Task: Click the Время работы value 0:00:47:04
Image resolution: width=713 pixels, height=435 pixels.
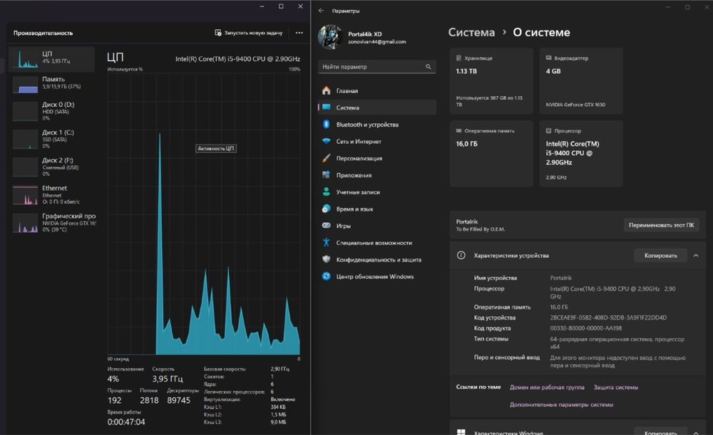Action: click(126, 422)
